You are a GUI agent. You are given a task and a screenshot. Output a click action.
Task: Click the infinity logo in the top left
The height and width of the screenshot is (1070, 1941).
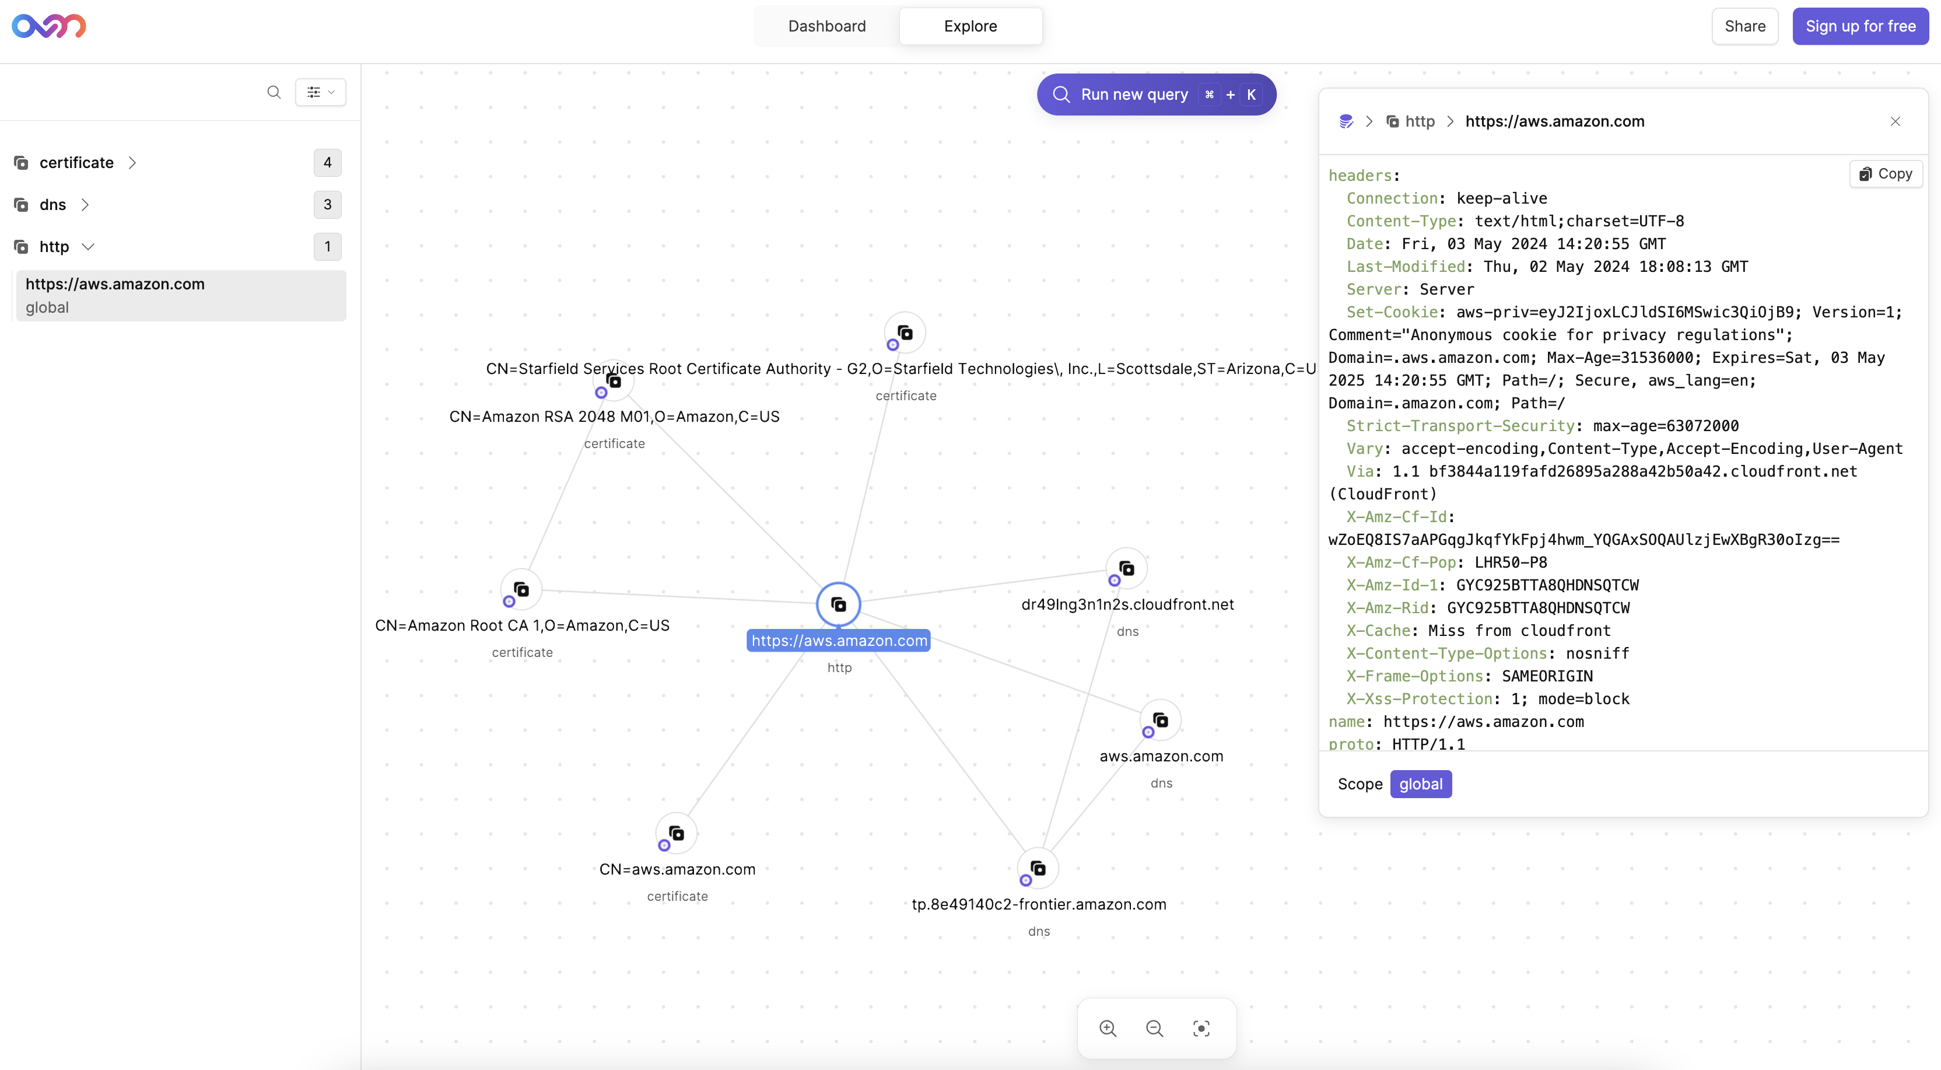pos(49,26)
